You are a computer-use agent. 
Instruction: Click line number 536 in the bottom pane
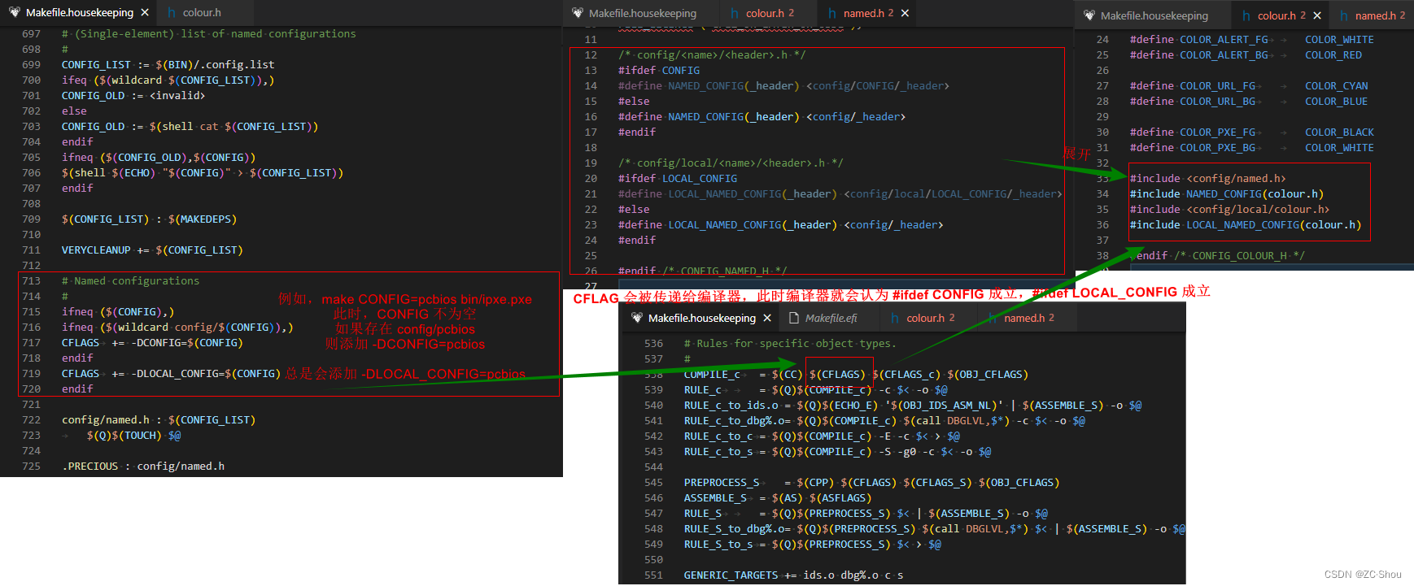click(x=653, y=343)
